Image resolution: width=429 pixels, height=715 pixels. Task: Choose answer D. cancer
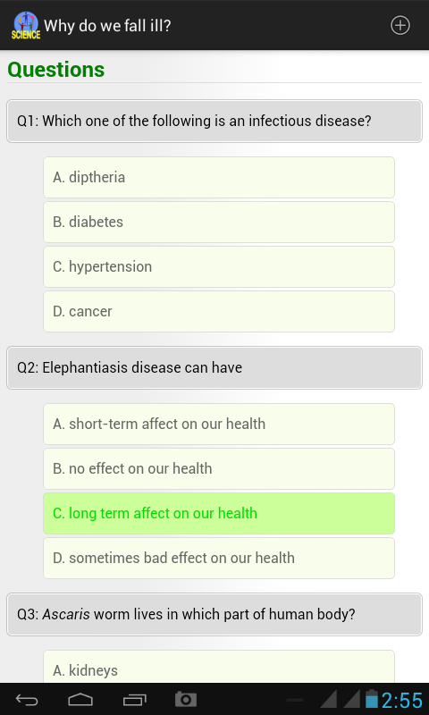pos(219,311)
